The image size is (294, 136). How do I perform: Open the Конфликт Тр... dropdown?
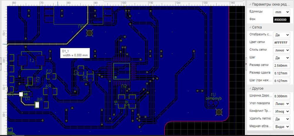(281, 111)
